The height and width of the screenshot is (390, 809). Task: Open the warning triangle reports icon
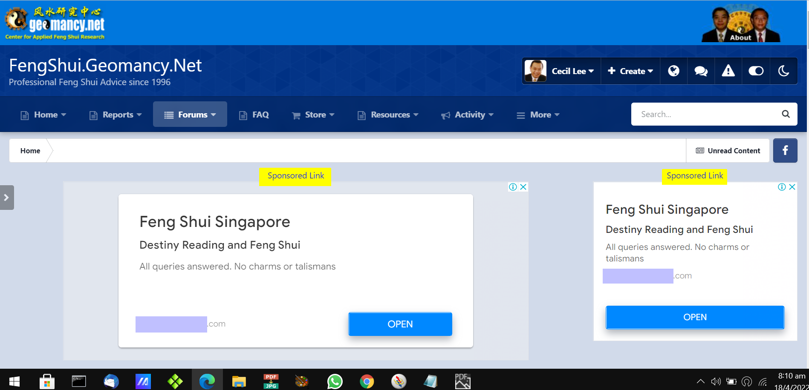(x=728, y=71)
